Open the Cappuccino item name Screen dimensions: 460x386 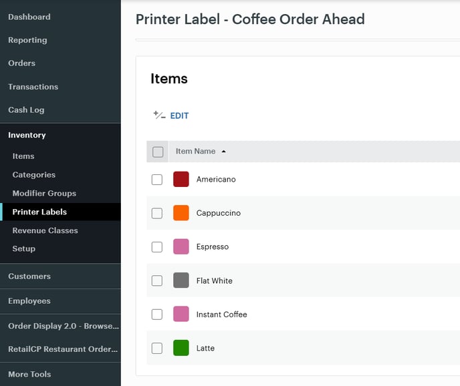pos(218,213)
